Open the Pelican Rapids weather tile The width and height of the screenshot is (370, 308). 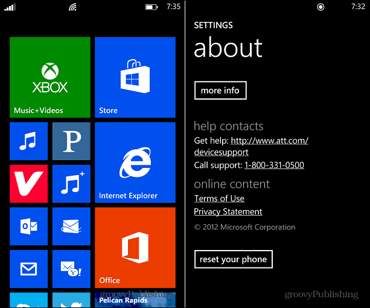tap(135, 300)
